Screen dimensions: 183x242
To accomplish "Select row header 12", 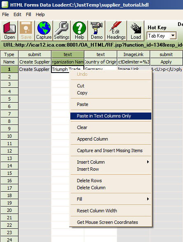I will click(9, 151).
